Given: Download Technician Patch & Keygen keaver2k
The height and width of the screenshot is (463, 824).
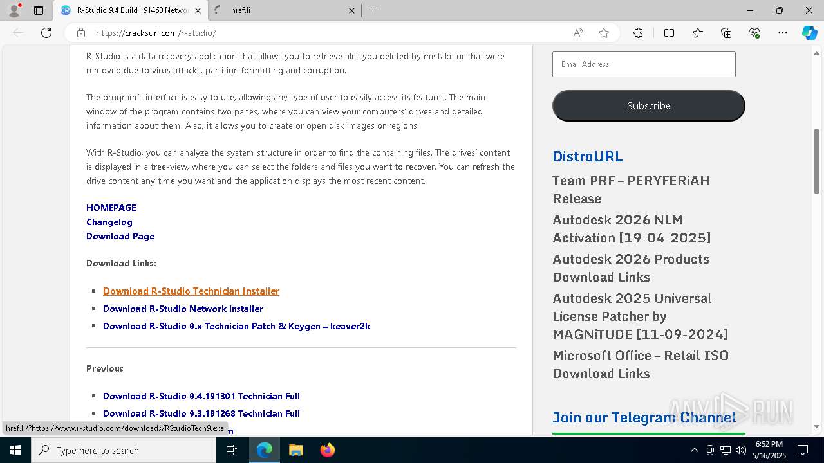Looking at the screenshot, I should coord(236,326).
